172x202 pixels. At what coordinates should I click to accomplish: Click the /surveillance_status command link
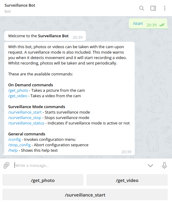(26, 123)
